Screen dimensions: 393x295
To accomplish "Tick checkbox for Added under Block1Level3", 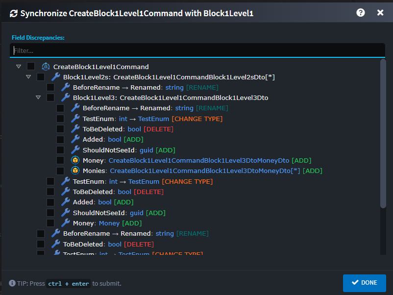I will (x=60, y=139).
